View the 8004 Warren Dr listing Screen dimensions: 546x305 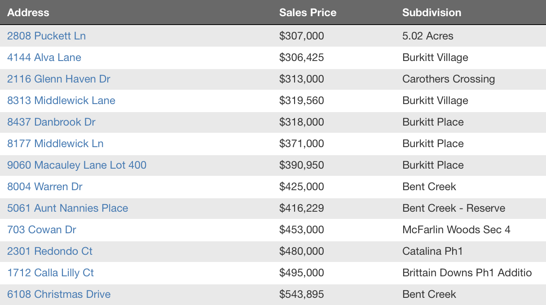pyautogui.click(x=45, y=187)
